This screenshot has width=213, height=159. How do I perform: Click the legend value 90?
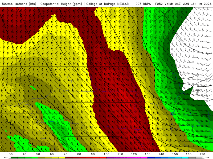pyautogui.click(x=93, y=154)
